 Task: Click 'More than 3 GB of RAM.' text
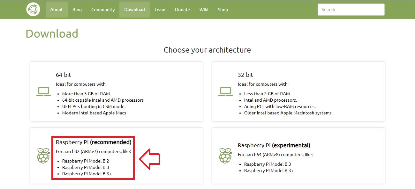tap(87, 94)
